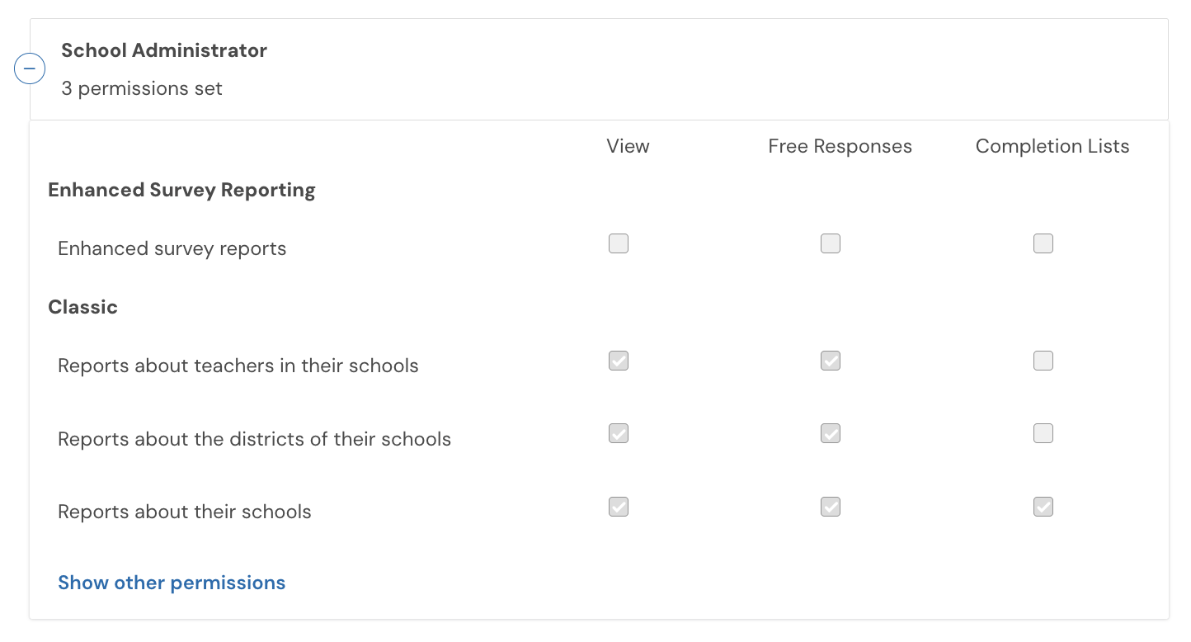Click the 3 permissions set text
This screenshot has height=642, width=1191.
pos(142,88)
